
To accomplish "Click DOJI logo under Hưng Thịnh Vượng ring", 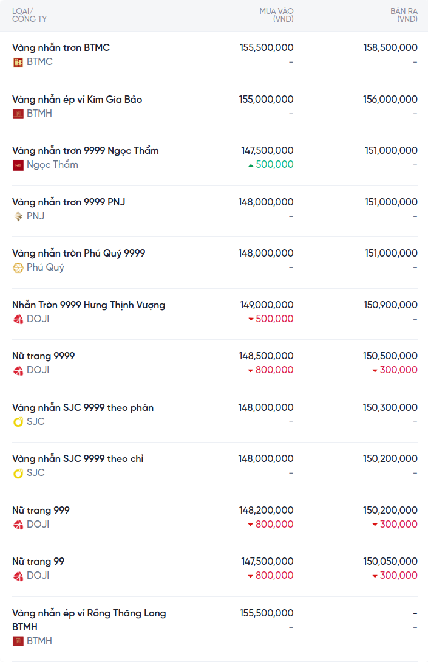I will click(18, 319).
